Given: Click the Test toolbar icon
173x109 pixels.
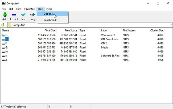Looking at the screenshot, I should tap(23, 15).
